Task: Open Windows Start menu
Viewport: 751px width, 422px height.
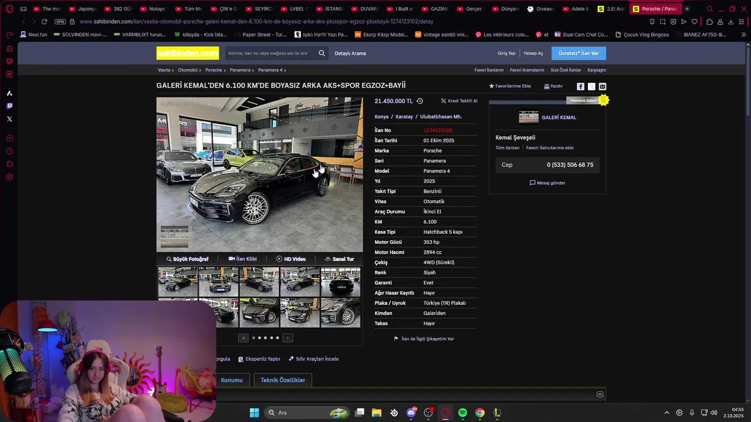Action: (x=254, y=413)
